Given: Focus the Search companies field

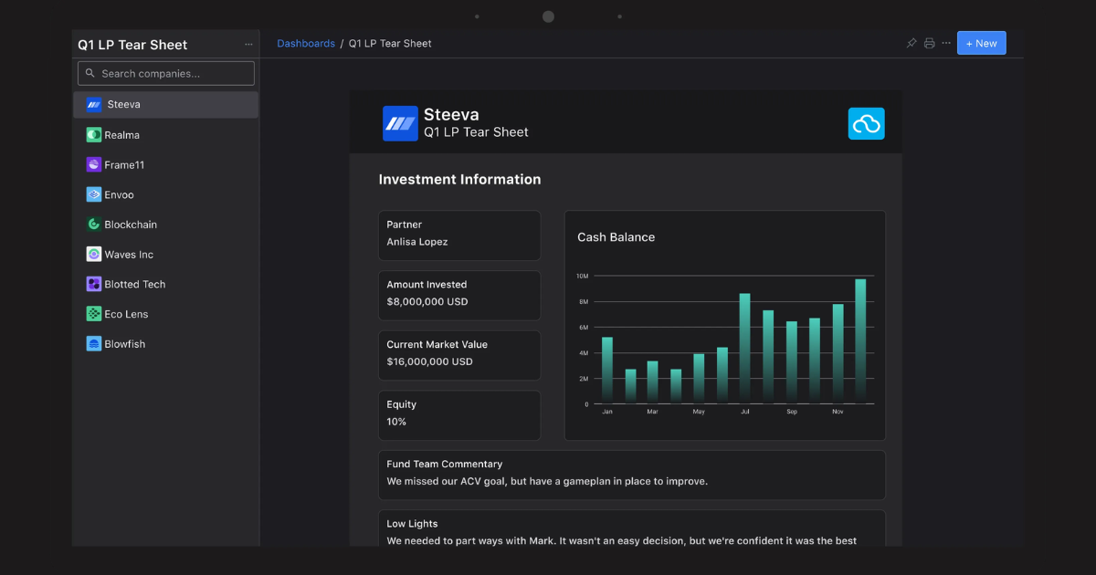Looking at the screenshot, I should pos(166,73).
